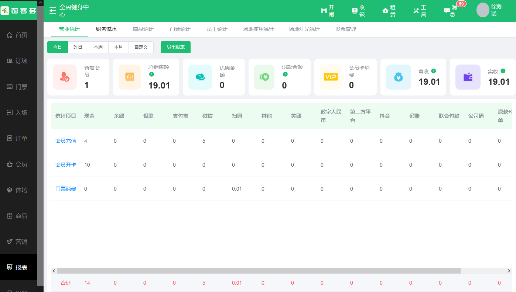Switch to the 场地灯光统计 tab
The width and height of the screenshot is (516, 292).
(304, 29)
